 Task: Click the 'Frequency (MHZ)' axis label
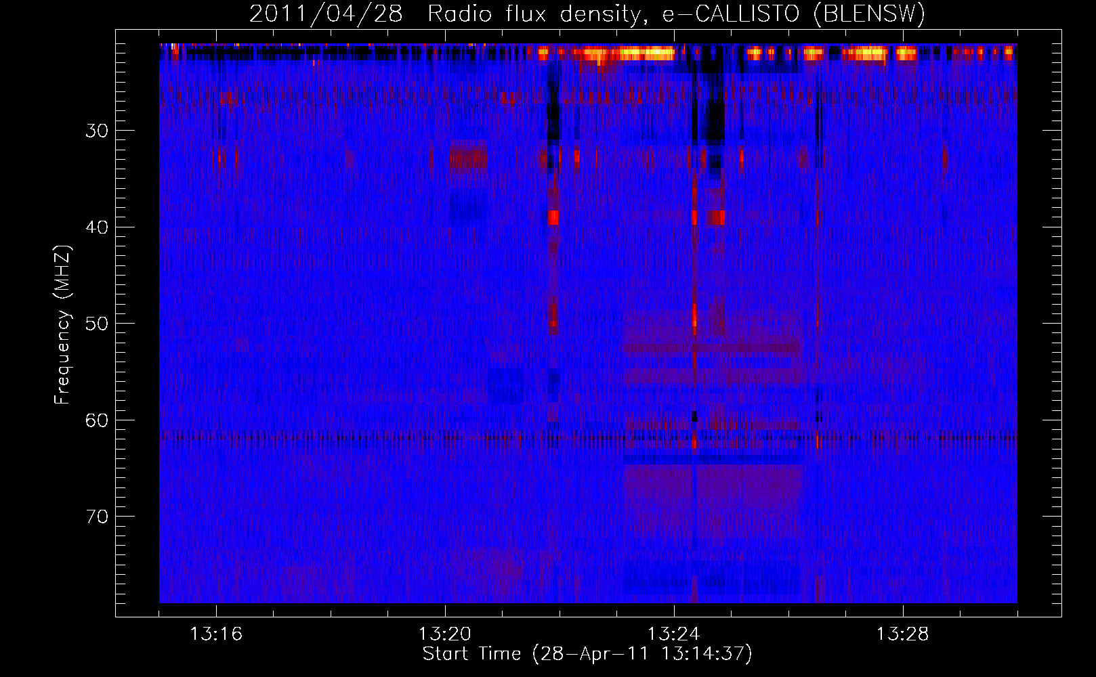62,324
